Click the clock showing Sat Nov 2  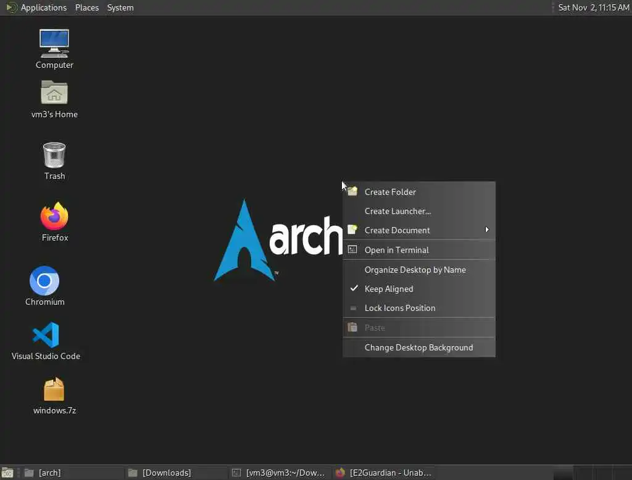click(593, 7)
